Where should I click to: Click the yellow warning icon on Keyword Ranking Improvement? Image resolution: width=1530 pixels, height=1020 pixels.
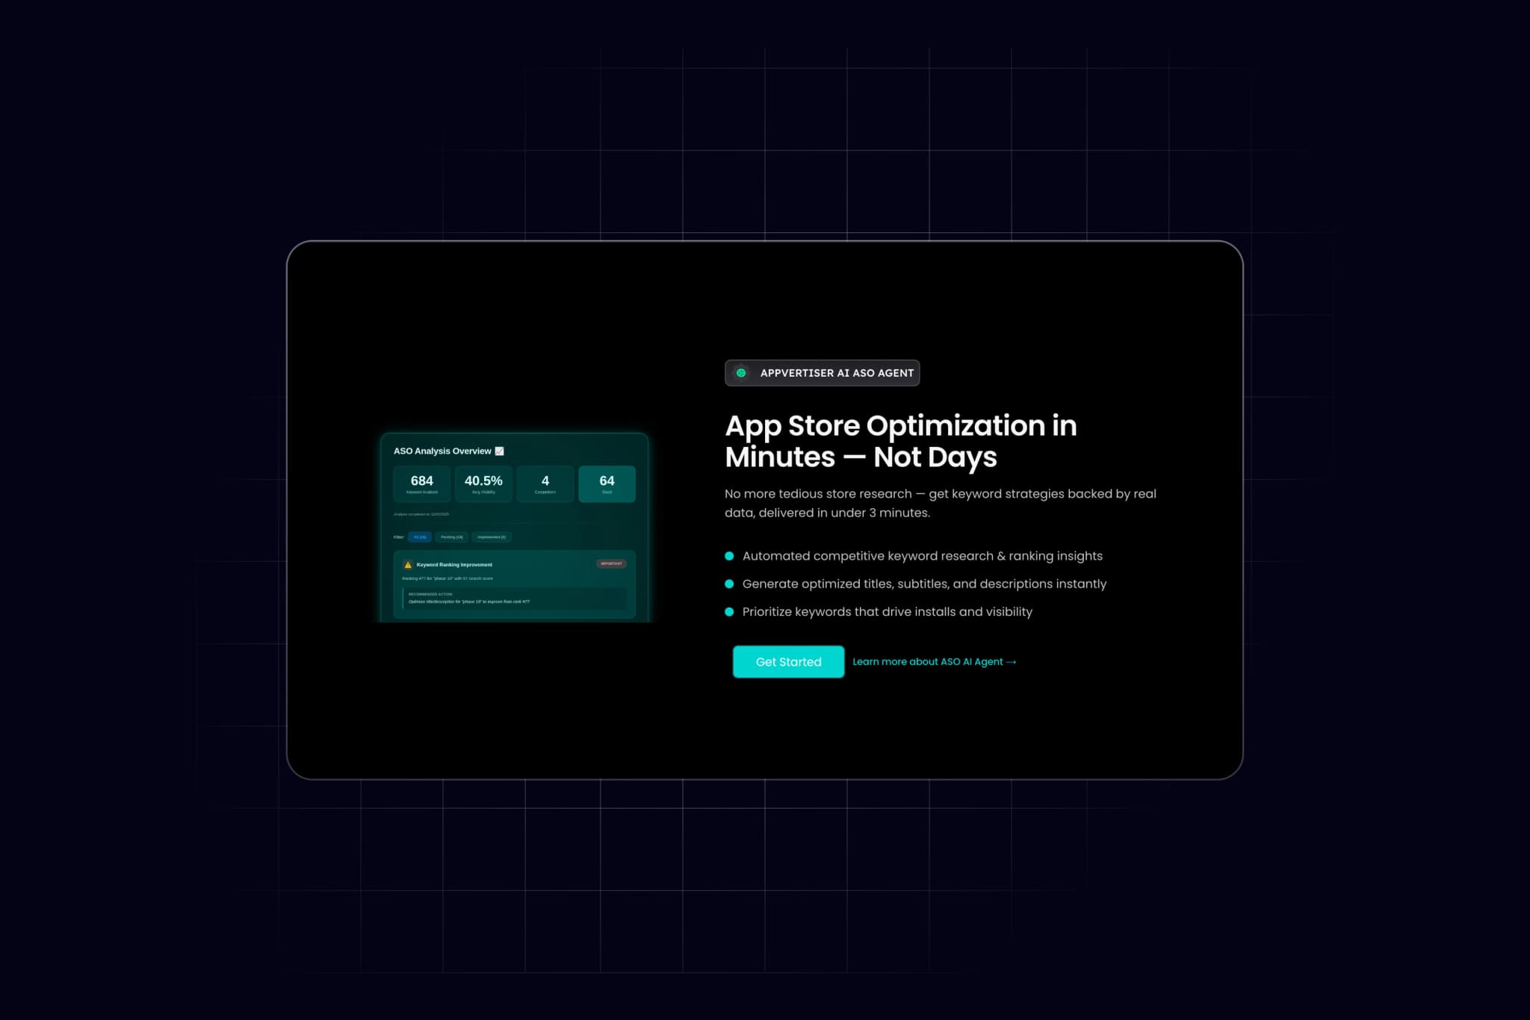pyautogui.click(x=408, y=565)
